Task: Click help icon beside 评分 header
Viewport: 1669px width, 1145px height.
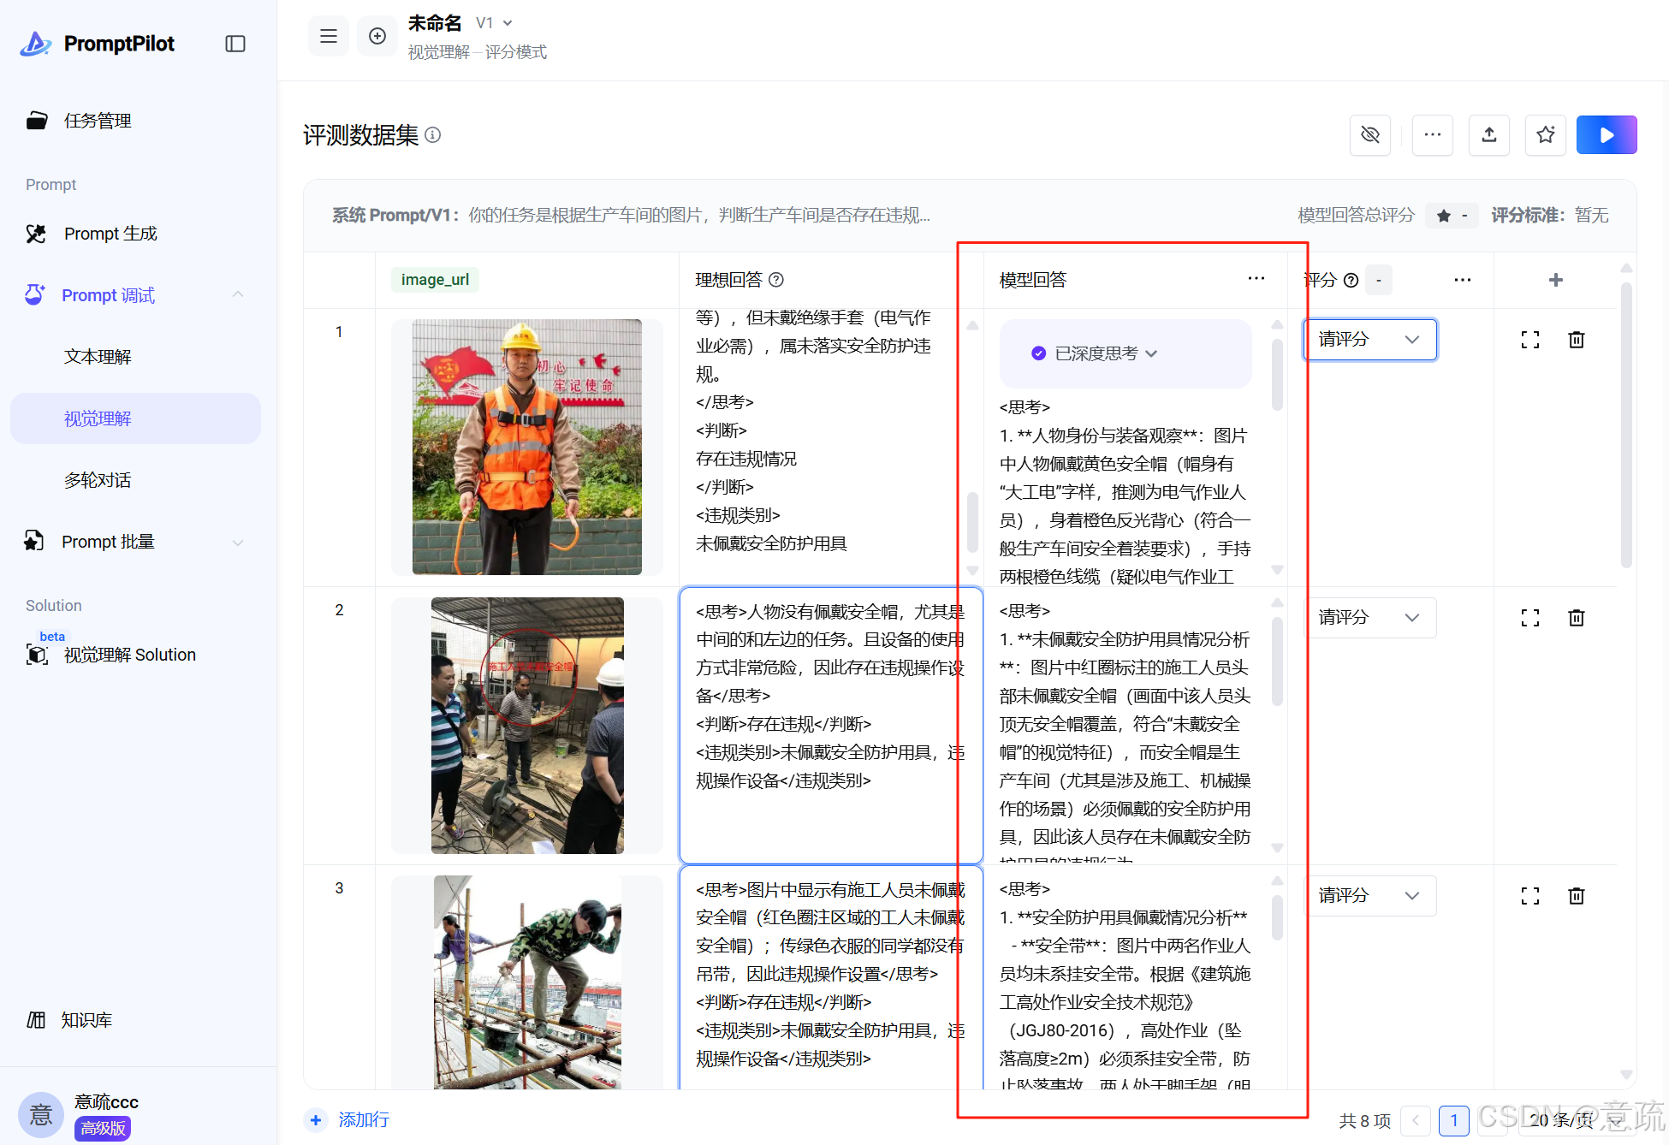Action: click(1351, 280)
